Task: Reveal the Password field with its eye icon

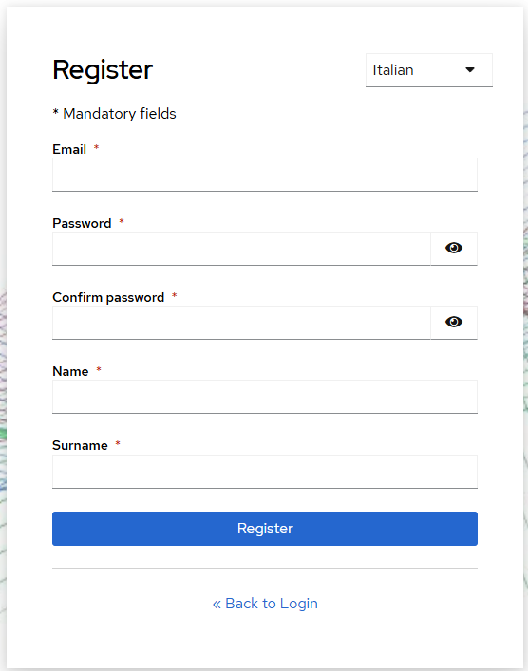Action: tap(454, 249)
